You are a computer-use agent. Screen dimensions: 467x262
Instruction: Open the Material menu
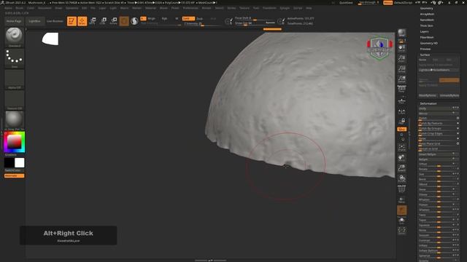(x=150, y=8)
